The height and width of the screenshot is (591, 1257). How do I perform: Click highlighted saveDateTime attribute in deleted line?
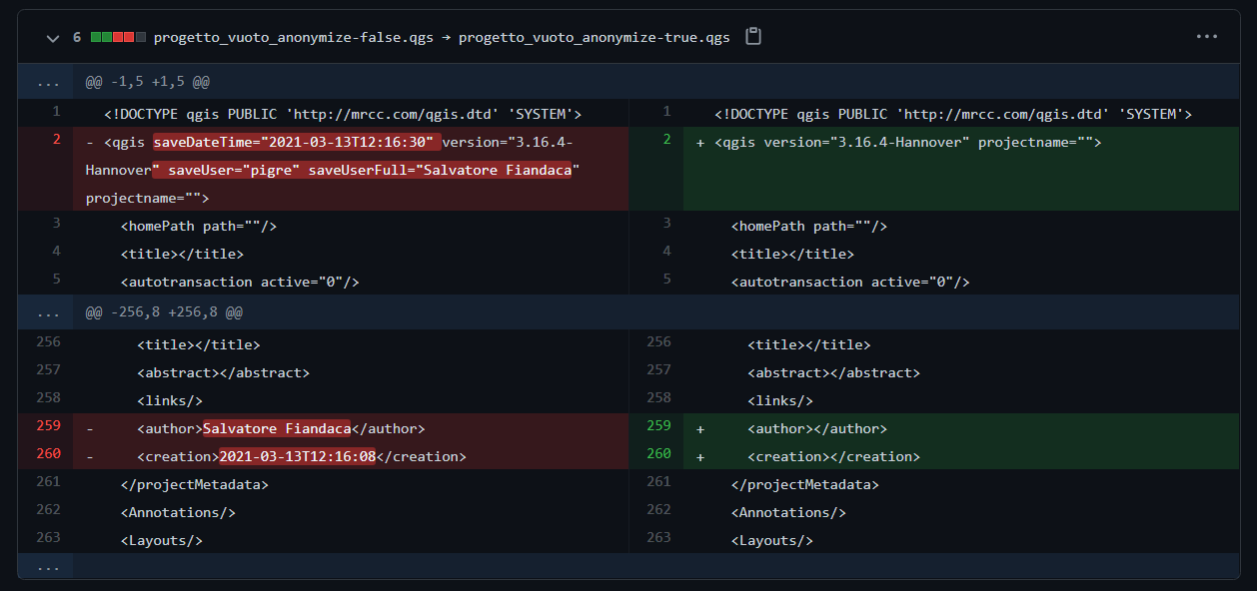295,142
